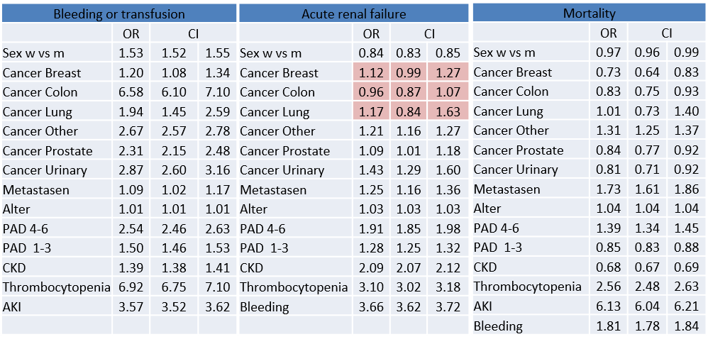Image resolution: width=708 pixels, height=344 pixels.
Task: Select Cancer Other OR value 1.31 in Mortality
Action: [x=608, y=131]
